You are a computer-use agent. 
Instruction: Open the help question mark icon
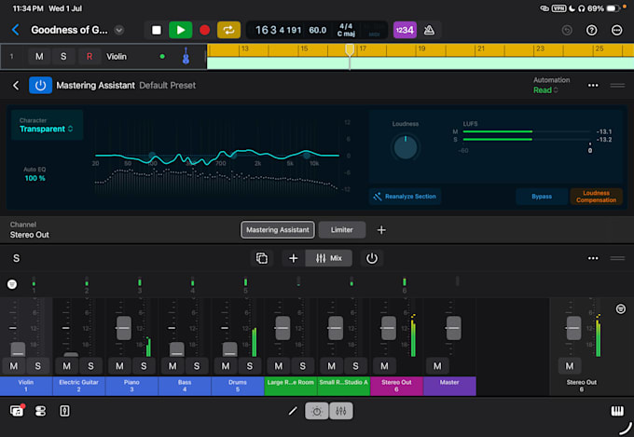tap(591, 30)
